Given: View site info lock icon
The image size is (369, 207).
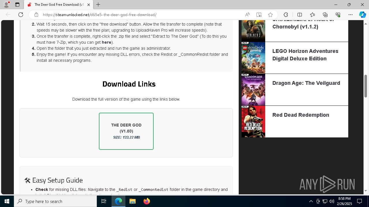Looking at the screenshot, I should point(36,15).
